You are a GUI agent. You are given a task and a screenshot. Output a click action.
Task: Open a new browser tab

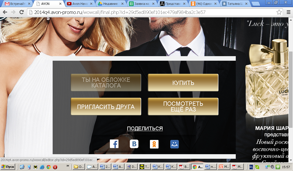click(x=256, y=4)
